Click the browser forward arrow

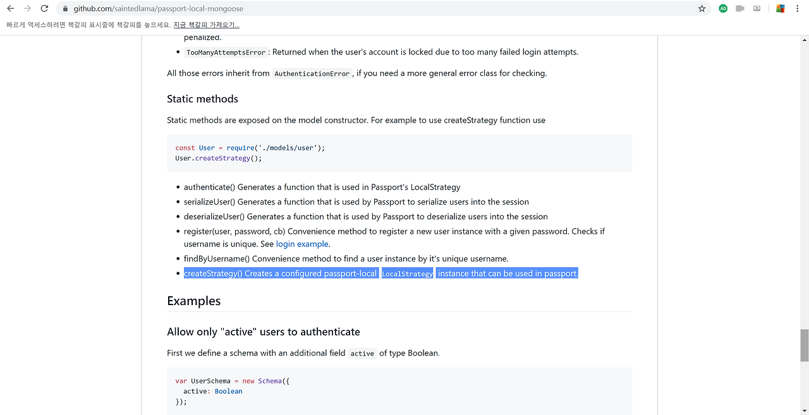click(x=27, y=9)
